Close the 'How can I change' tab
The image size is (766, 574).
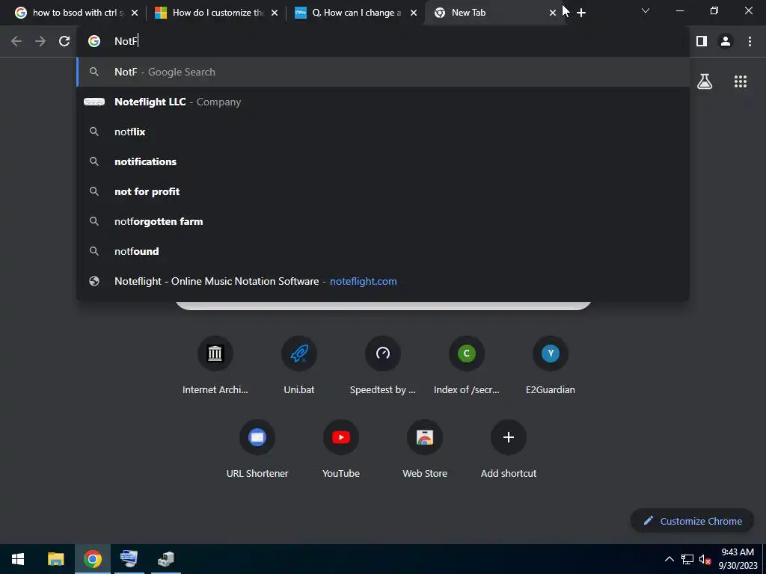[414, 13]
